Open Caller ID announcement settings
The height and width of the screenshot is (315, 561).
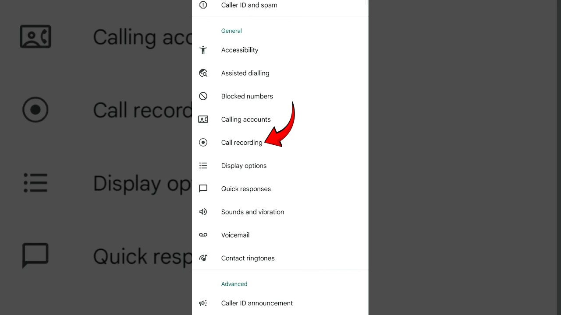(257, 303)
